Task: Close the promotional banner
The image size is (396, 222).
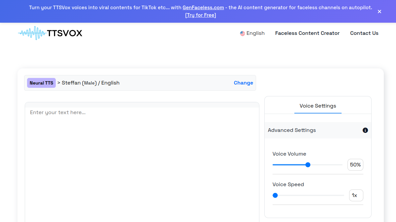Action: click(x=379, y=12)
